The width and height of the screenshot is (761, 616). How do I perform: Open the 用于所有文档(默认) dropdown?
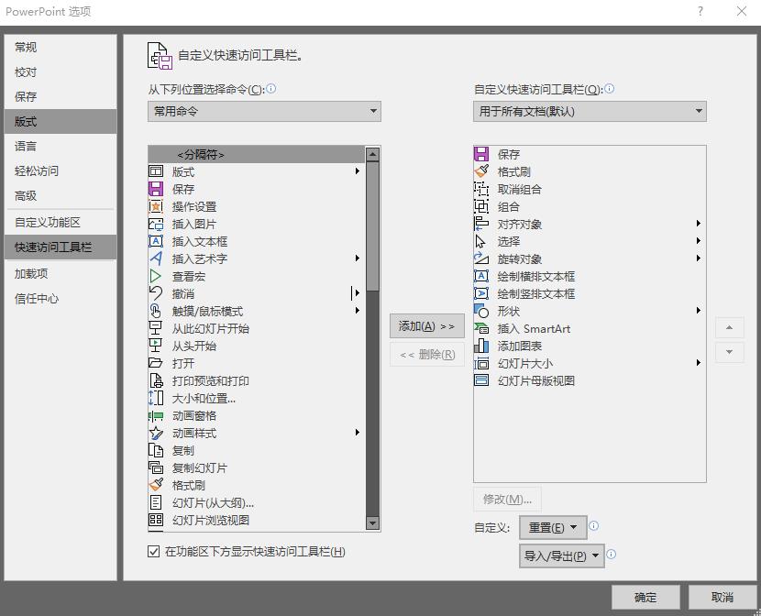tap(590, 111)
